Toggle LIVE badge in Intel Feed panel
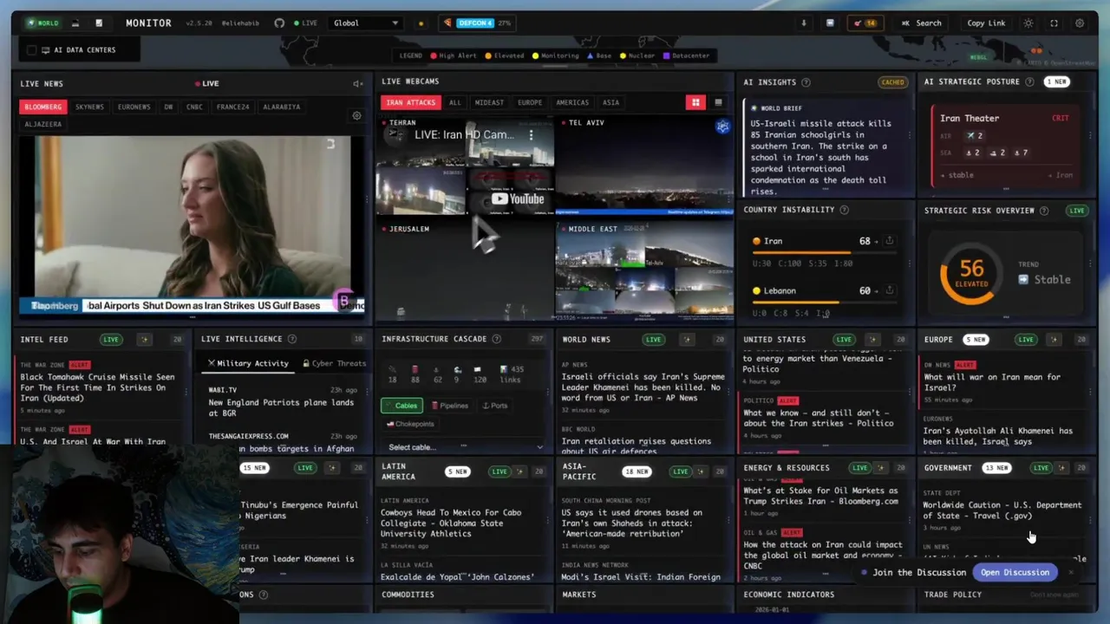 pos(111,339)
